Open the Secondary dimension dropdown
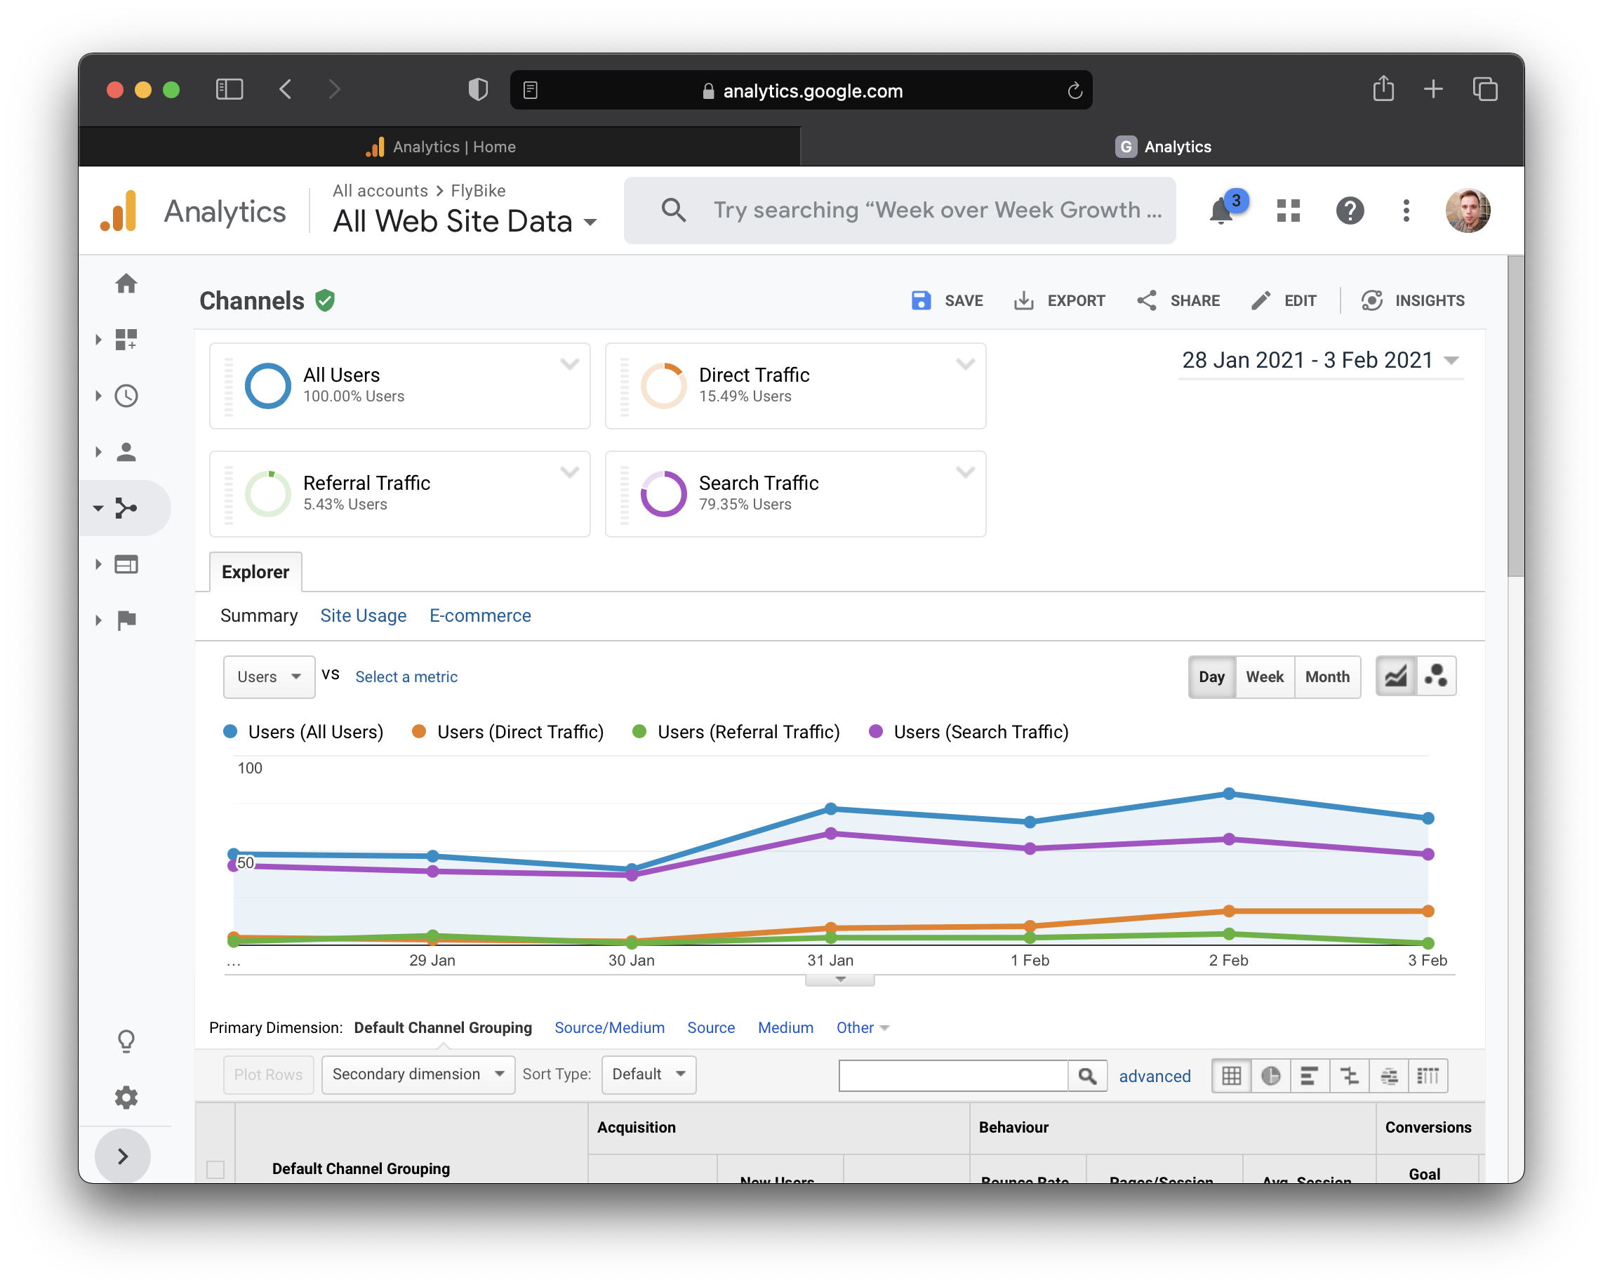Viewport: 1603px width, 1287px height. pyautogui.click(x=418, y=1074)
